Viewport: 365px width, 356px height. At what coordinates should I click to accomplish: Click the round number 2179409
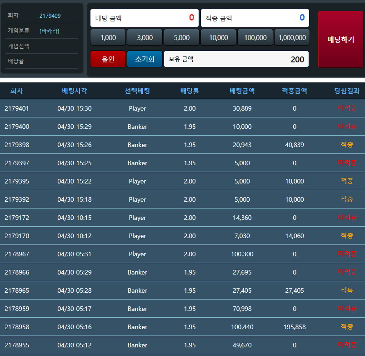point(50,15)
